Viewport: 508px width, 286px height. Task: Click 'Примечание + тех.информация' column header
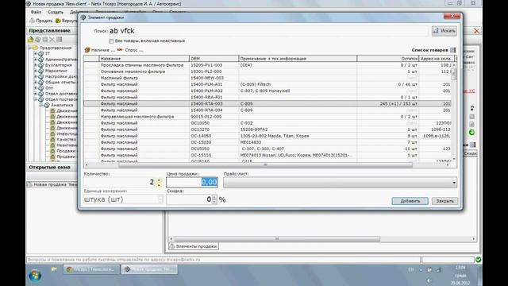point(298,59)
